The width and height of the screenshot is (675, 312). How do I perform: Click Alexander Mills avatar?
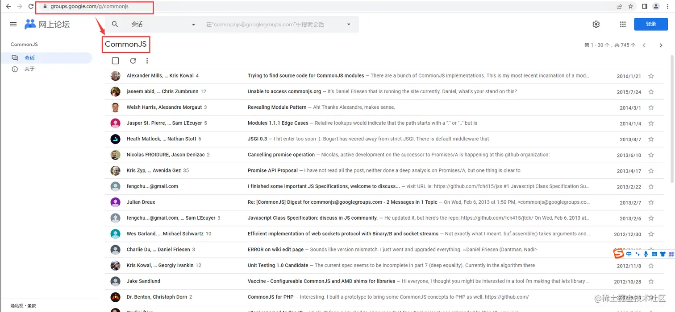pos(115,76)
